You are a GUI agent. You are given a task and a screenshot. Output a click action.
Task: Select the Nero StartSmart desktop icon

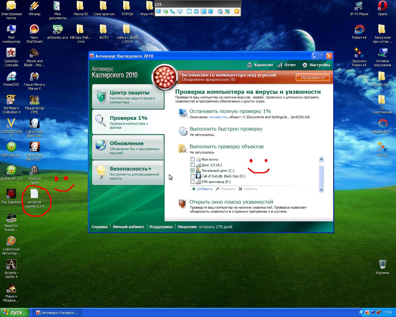34,34
